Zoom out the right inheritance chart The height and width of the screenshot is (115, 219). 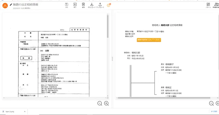coord(211,104)
